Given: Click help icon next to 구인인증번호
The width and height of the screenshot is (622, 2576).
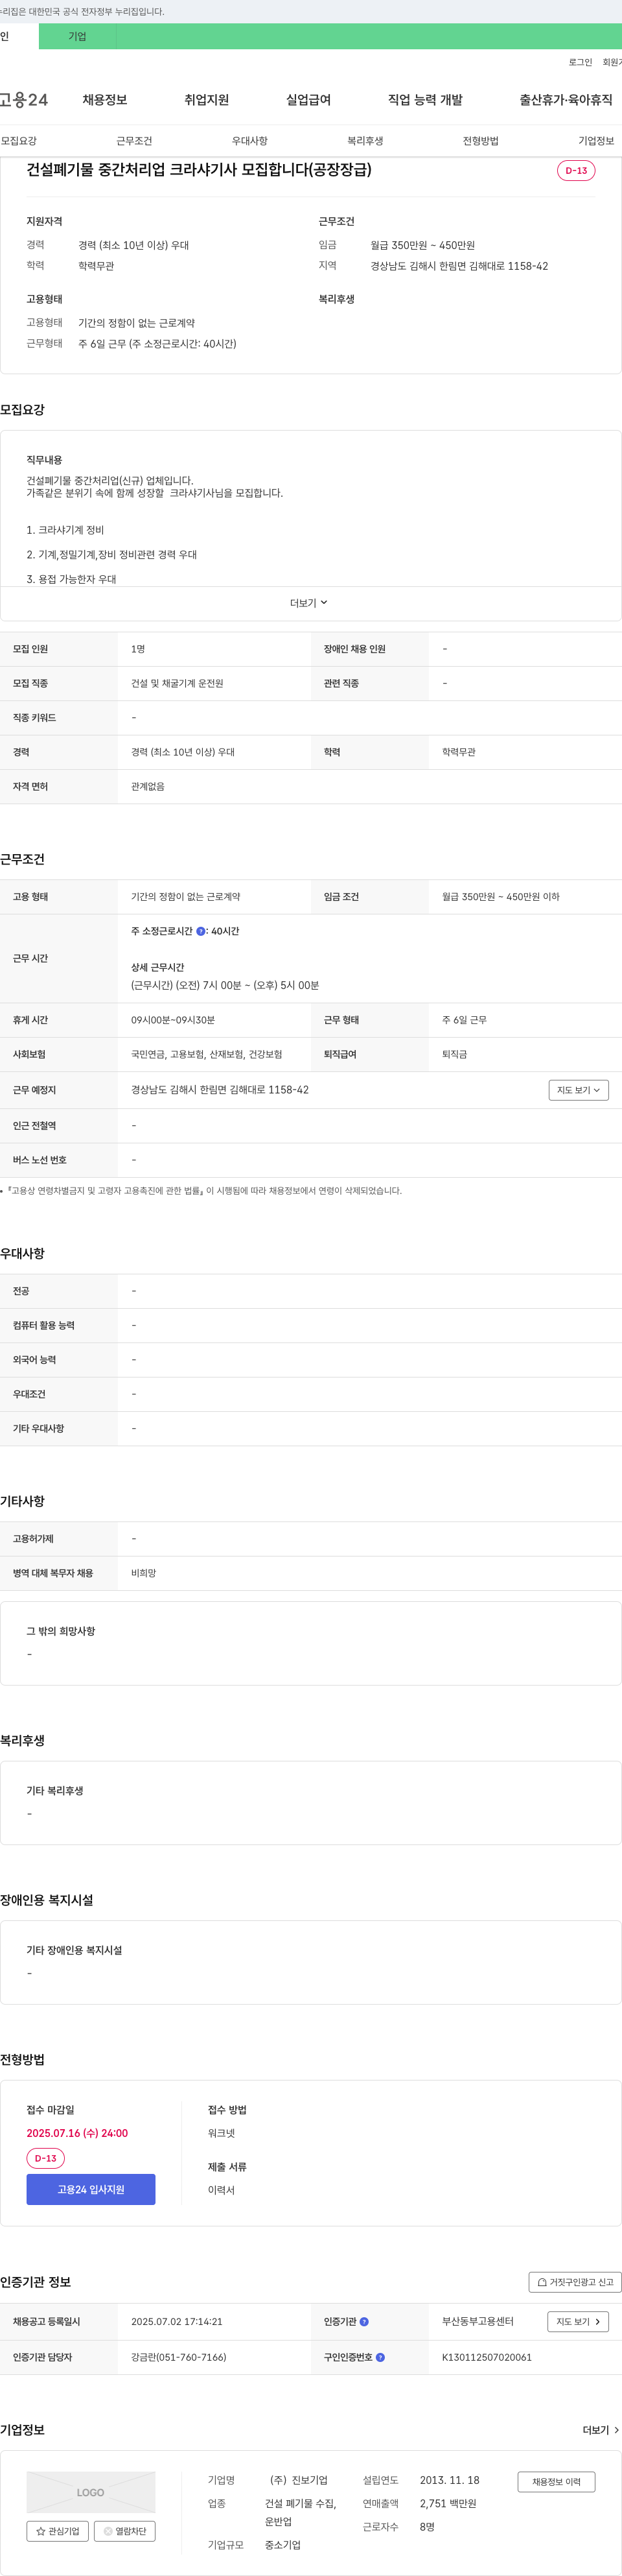Looking at the screenshot, I should (x=380, y=2357).
